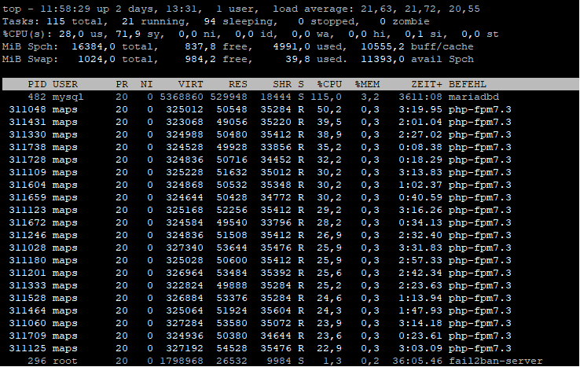Select PID 311060
This screenshot has height=367, width=580.
(28, 323)
